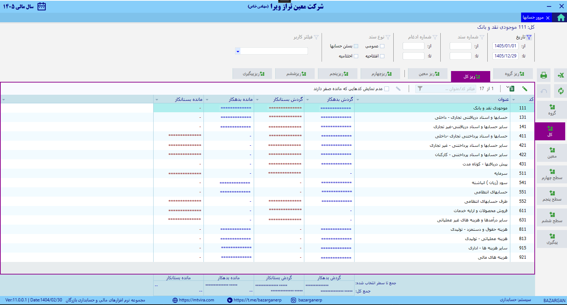567x305 pixels.
Task: Toggle the شماره سند filter funnel
Action: pos(482,37)
